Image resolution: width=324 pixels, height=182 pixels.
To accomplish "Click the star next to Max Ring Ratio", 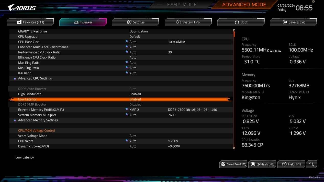I will tap(127, 62).
